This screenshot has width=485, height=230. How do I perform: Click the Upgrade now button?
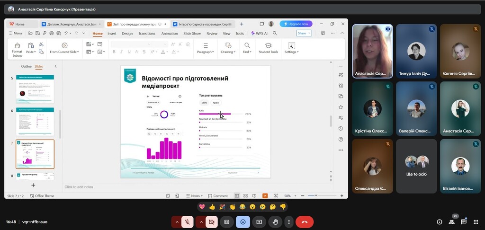pos(296,24)
